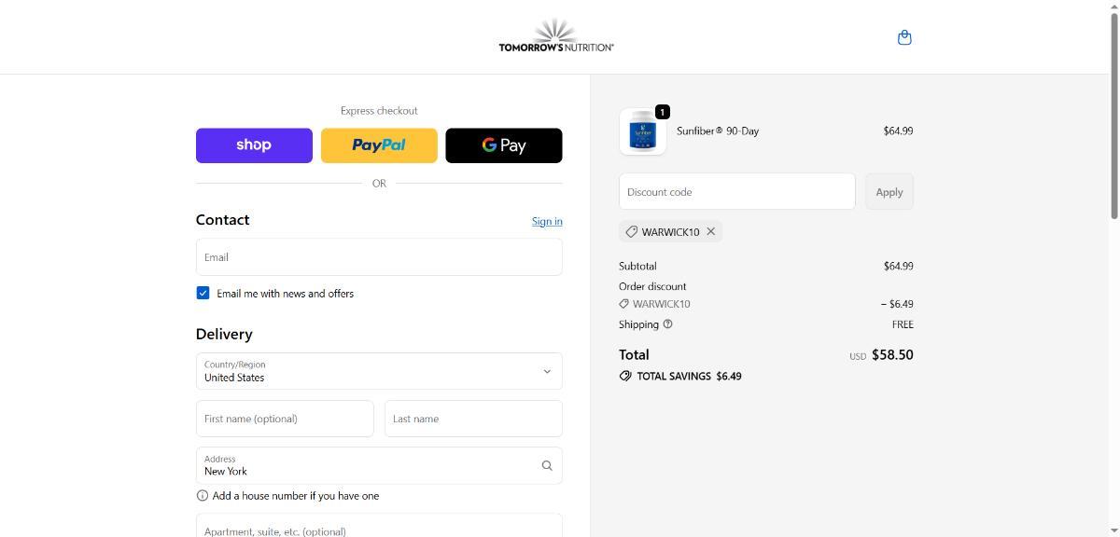The image size is (1120, 537).
Task: Choose PayPal express checkout
Action: pyautogui.click(x=379, y=145)
